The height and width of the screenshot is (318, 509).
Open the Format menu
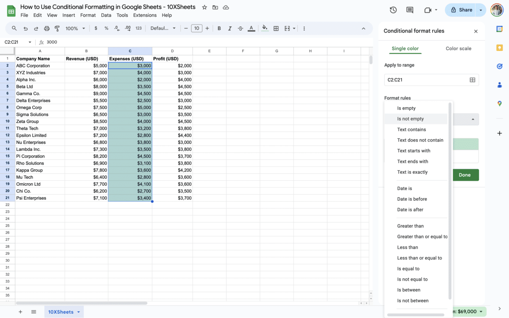click(88, 15)
